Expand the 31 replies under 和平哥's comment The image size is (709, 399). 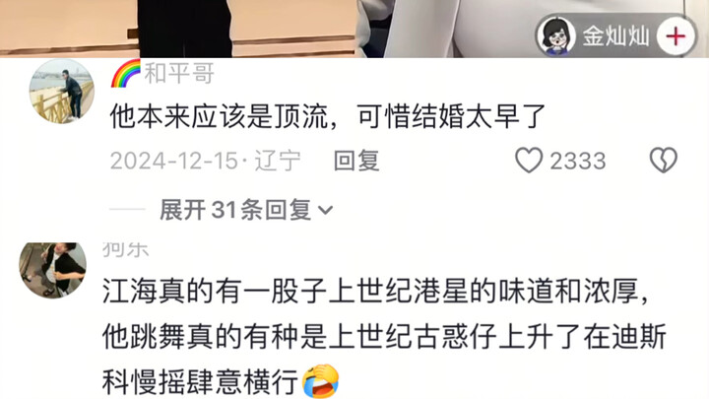(x=235, y=210)
